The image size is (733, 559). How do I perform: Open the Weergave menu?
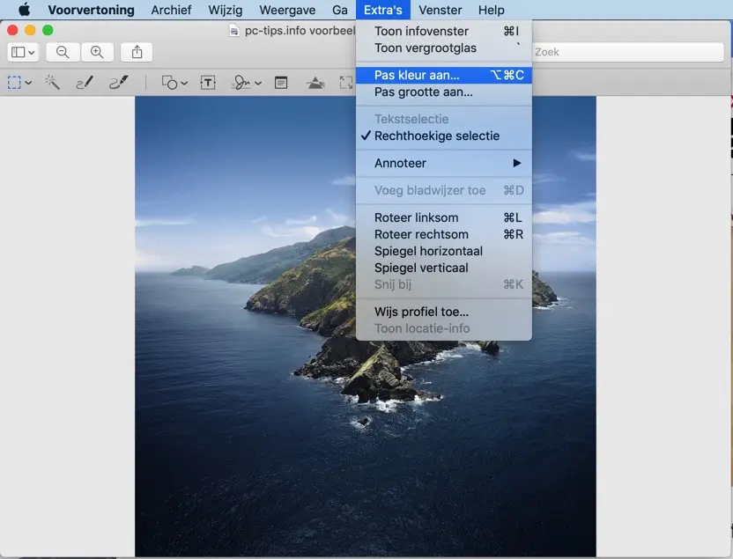[x=287, y=10]
